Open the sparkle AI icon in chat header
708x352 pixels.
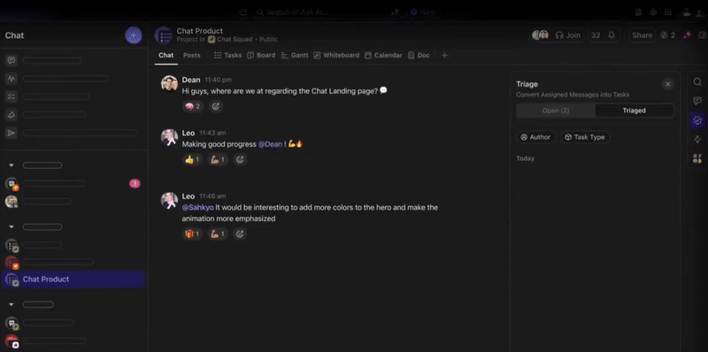click(x=687, y=35)
